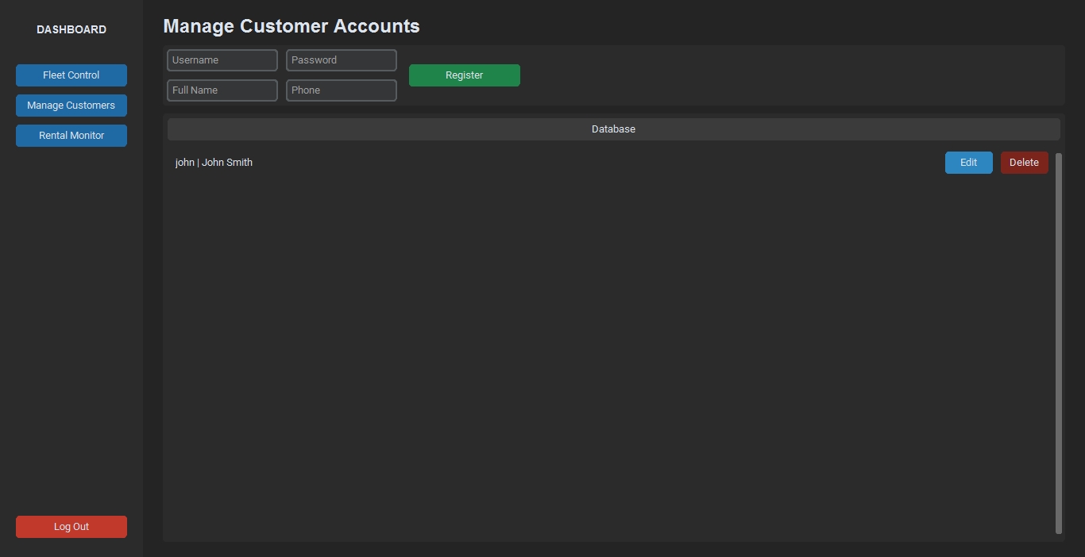Click the Manage Customer Accounts heading

292,26
